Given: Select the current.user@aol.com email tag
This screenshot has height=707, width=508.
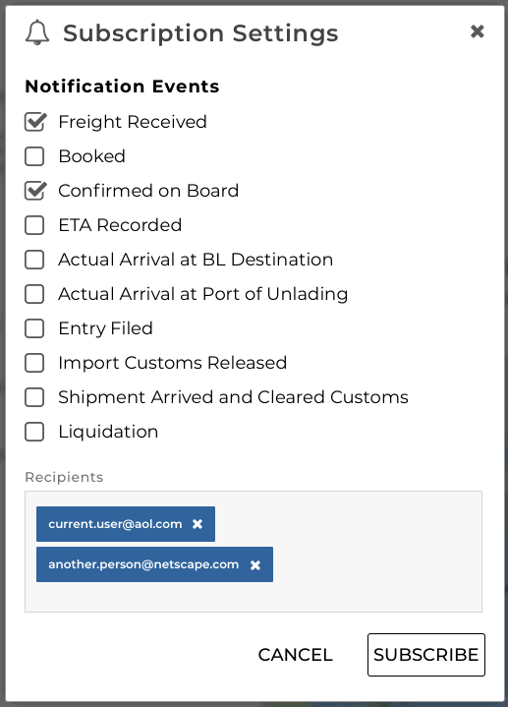Looking at the screenshot, I should tap(115, 524).
